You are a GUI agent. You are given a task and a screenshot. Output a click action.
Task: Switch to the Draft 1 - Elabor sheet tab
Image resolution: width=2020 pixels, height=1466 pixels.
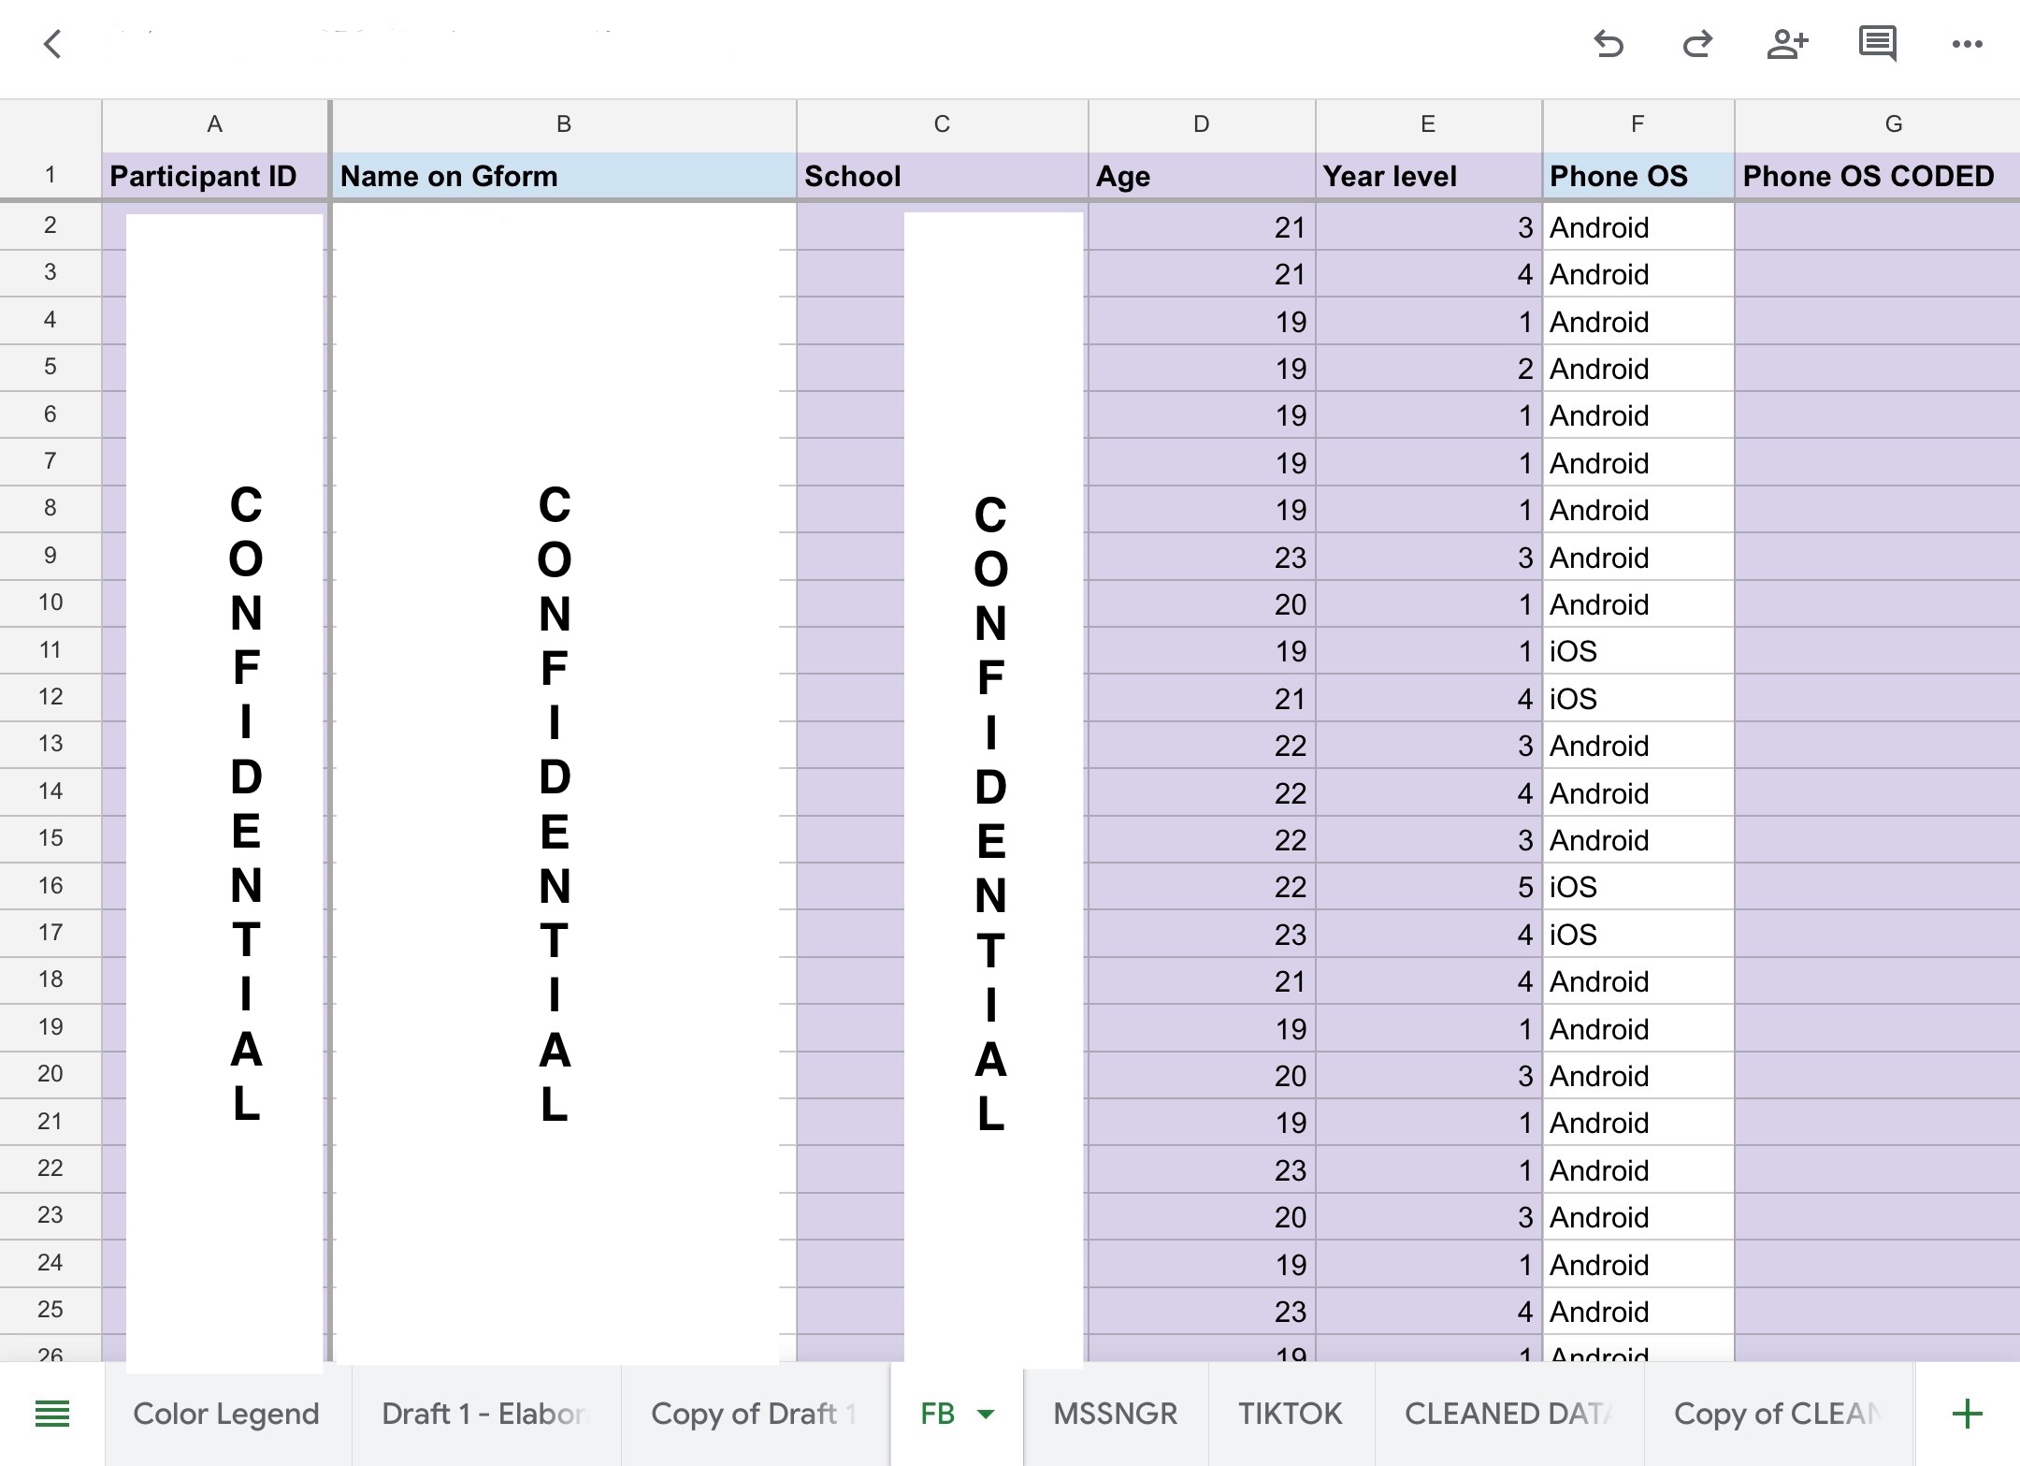coord(486,1414)
